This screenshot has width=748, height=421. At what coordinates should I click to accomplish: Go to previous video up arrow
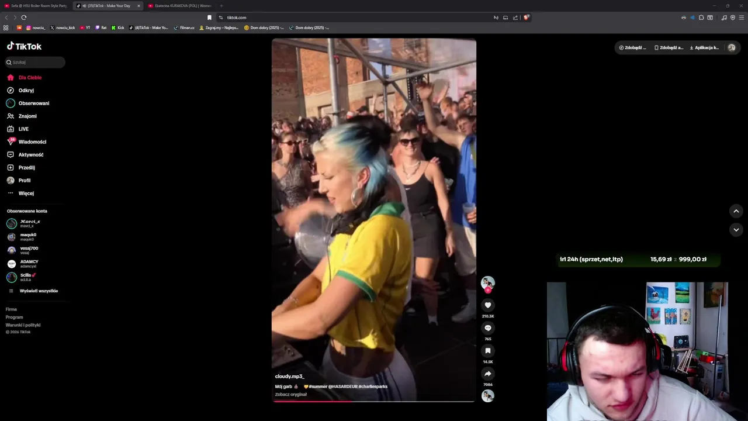[x=736, y=211]
